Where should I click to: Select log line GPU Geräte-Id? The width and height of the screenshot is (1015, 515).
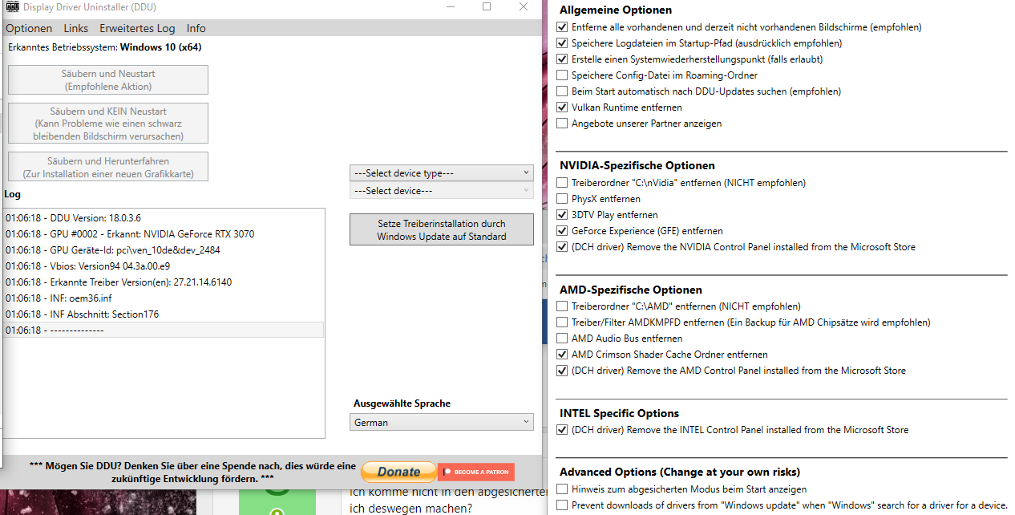(164, 249)
